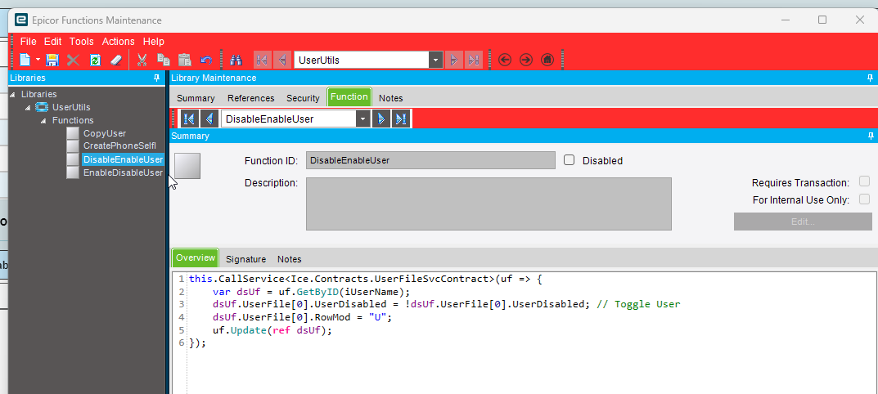Click the function image placeholder box

[187, 166]
